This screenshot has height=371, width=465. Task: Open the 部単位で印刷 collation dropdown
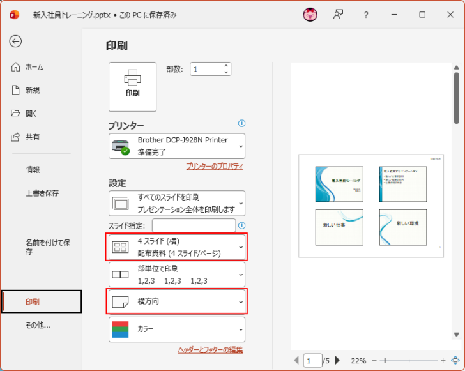[177, 275]
